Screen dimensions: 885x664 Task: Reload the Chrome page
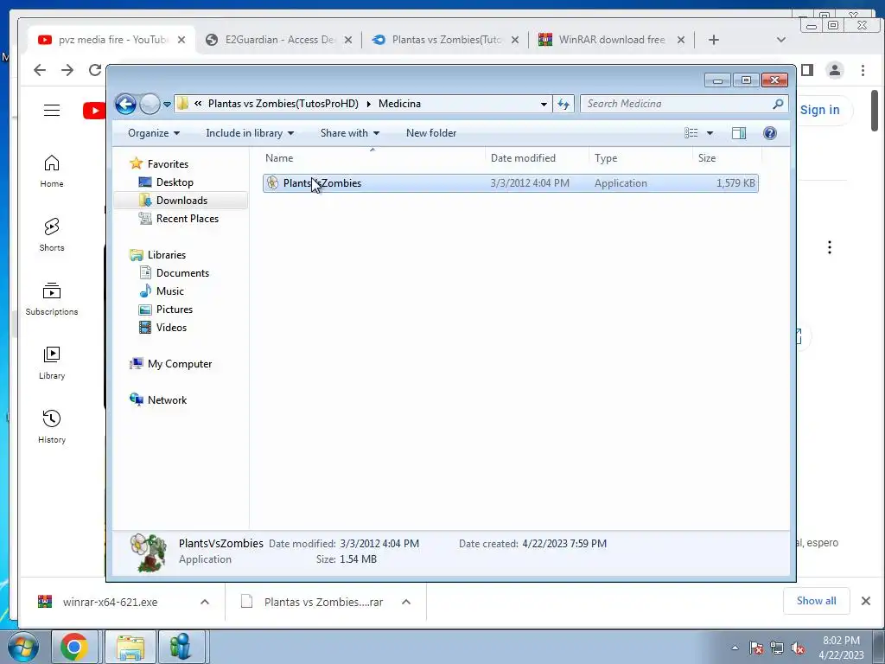pos(95,70)
